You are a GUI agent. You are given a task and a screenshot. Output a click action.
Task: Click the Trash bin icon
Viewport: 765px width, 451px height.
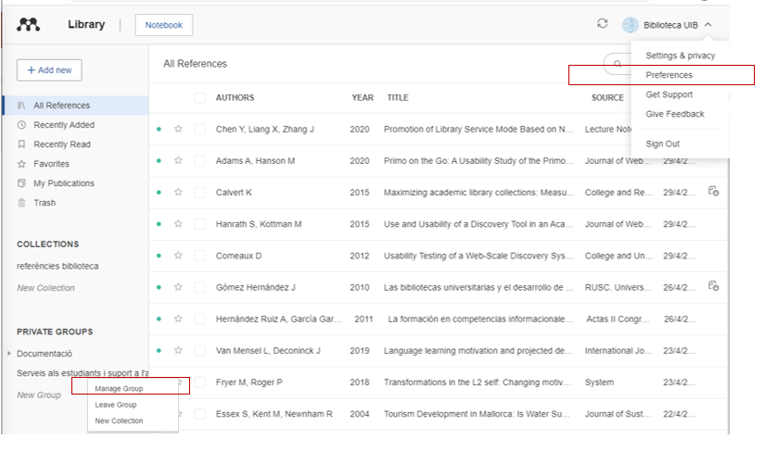pyautogui.click(x=21, y=203)
